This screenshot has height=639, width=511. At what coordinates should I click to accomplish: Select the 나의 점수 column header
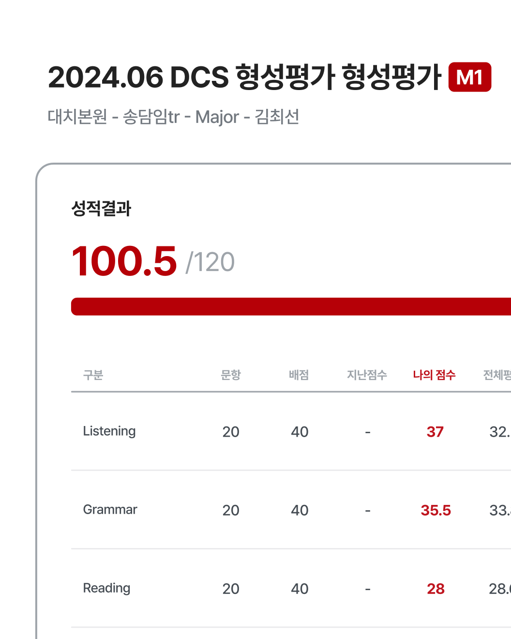(x=435, y=375)
